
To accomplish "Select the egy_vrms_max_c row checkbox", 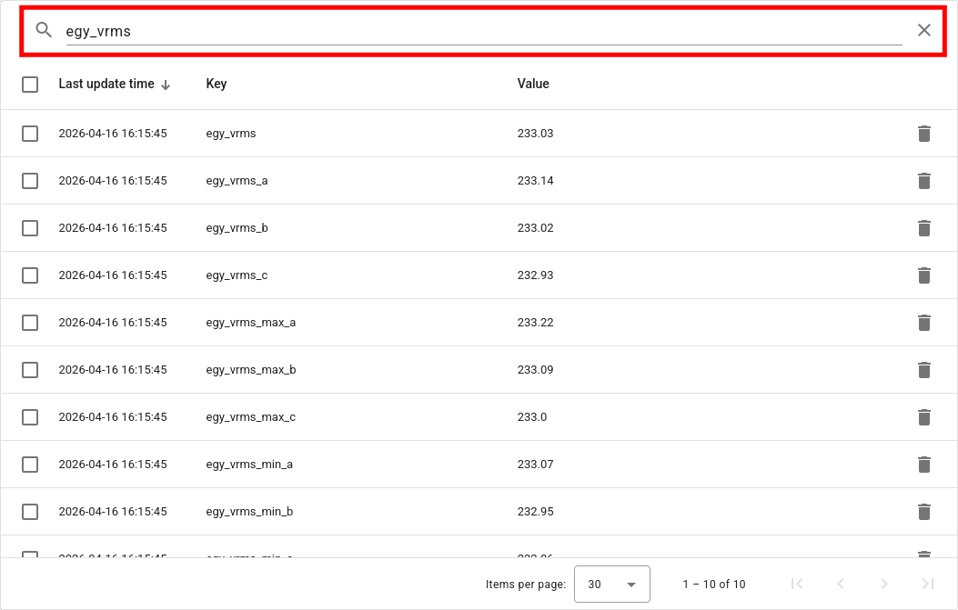I will pyautogui.click(x=30, y=417).
